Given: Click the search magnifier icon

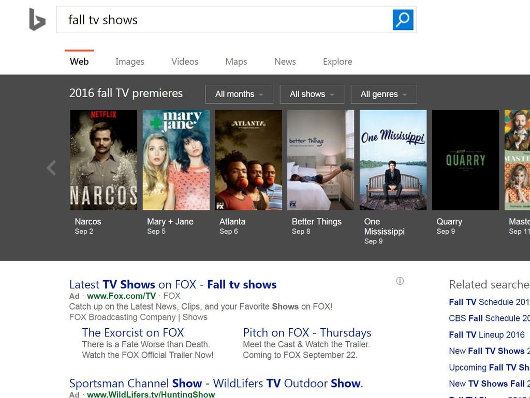Looking at the screenshot, I should (x=403, y=20).
